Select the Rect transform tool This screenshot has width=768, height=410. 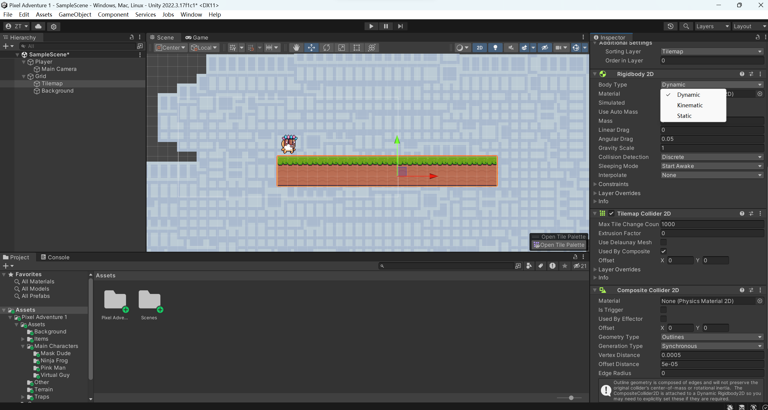tap(356, 48)
